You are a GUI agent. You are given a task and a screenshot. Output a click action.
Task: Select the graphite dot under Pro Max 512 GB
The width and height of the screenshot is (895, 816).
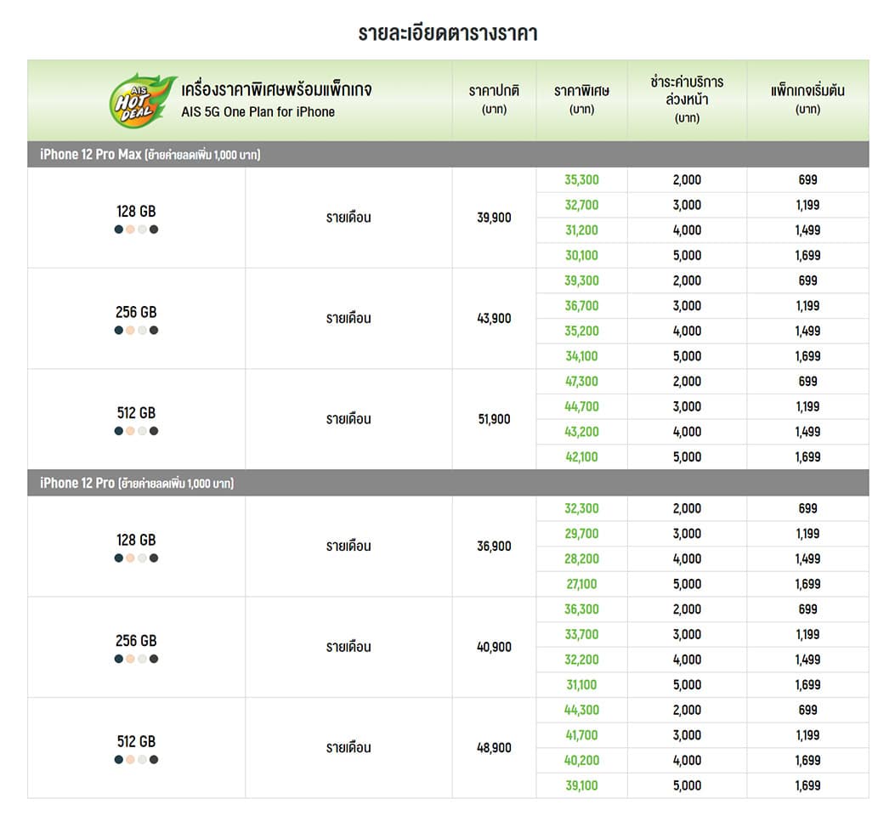tap(154, 431)
